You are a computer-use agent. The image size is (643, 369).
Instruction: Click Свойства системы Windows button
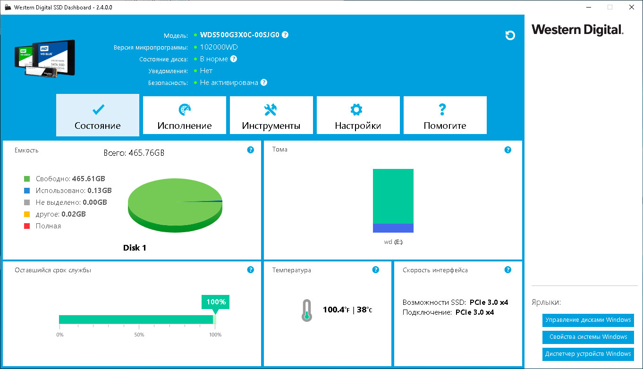point(588,337)
